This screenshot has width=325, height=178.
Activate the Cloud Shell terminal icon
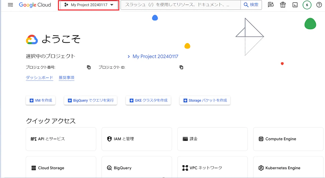pyautogui.click(x=295, y=5)
